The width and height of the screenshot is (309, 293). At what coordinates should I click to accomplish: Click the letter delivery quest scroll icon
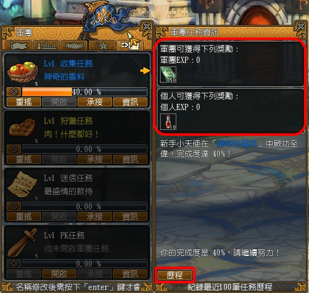pos(22,184)
